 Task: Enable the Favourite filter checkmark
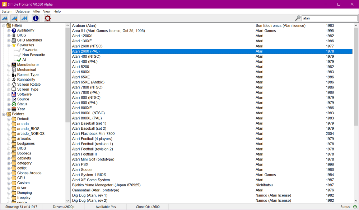pyautogui.click(x=19, y=50)
